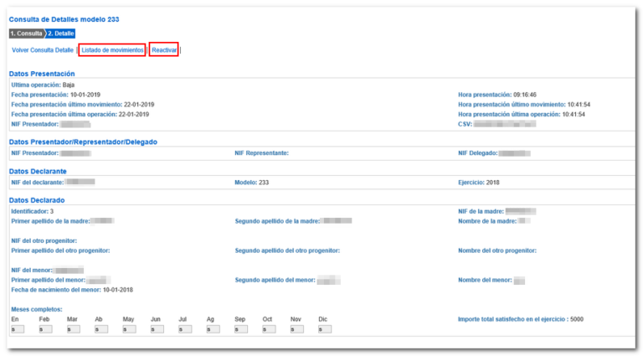Open Listado de movimientos link
643x356 pixels.
coord(112,50)
